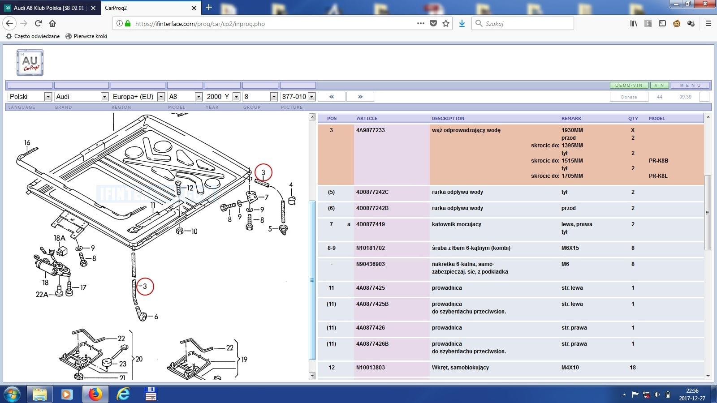Click the AU CarProg2 logo
This screenshot has width=717, height=403.
30,63
